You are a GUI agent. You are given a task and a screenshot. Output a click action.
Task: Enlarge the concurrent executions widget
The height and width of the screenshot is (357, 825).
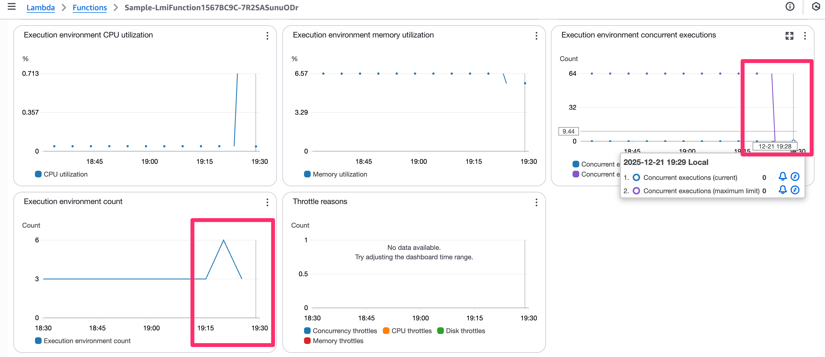(789, 36)
